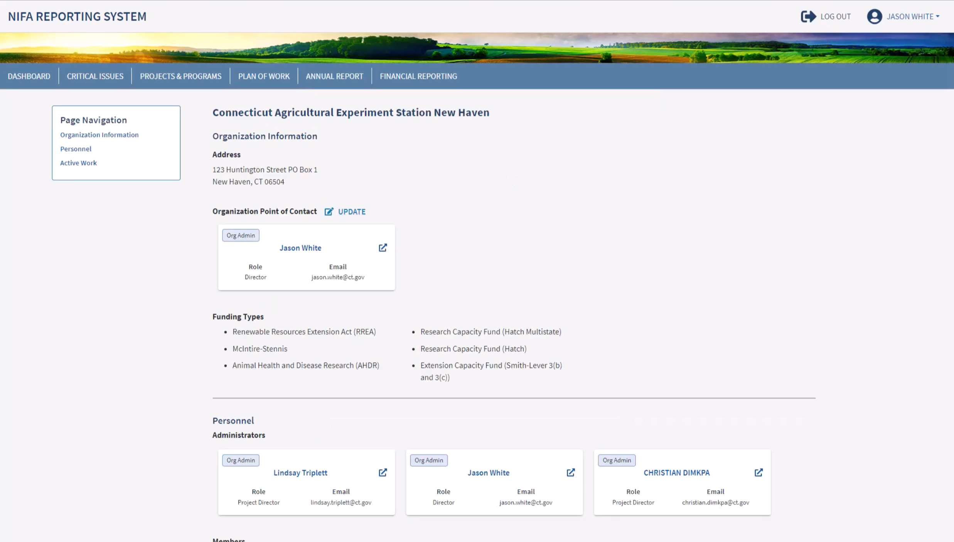
Task: Open Lindsay Triplett profile external-link icon
Action: (383, 473)
